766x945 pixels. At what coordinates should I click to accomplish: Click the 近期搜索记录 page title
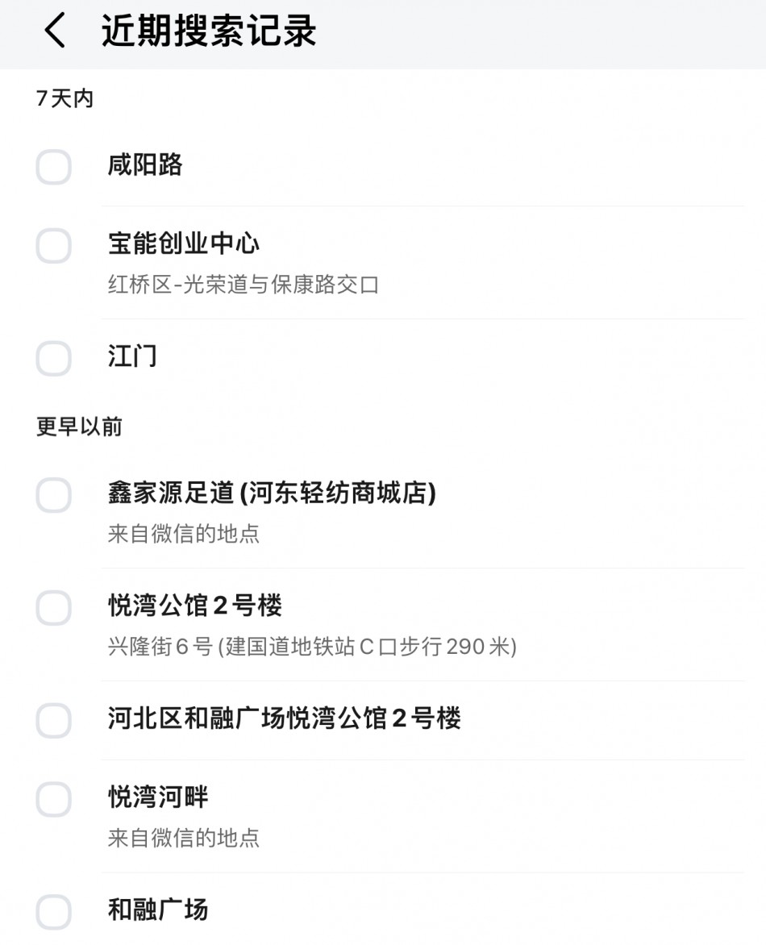point(209,31)
